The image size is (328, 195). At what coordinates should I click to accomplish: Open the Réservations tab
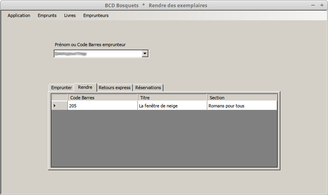(148, 88)
